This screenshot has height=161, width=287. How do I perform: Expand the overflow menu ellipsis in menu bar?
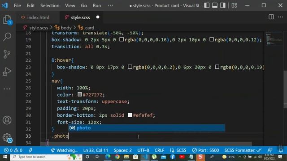(110, 5)
